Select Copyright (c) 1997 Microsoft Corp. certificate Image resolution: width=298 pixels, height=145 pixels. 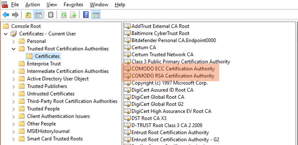[x=169, y=83]
